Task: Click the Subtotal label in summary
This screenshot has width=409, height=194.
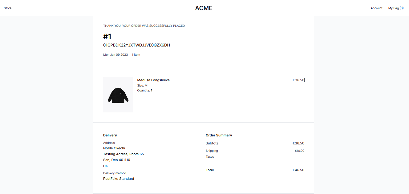Action: [x=213, y=143]
